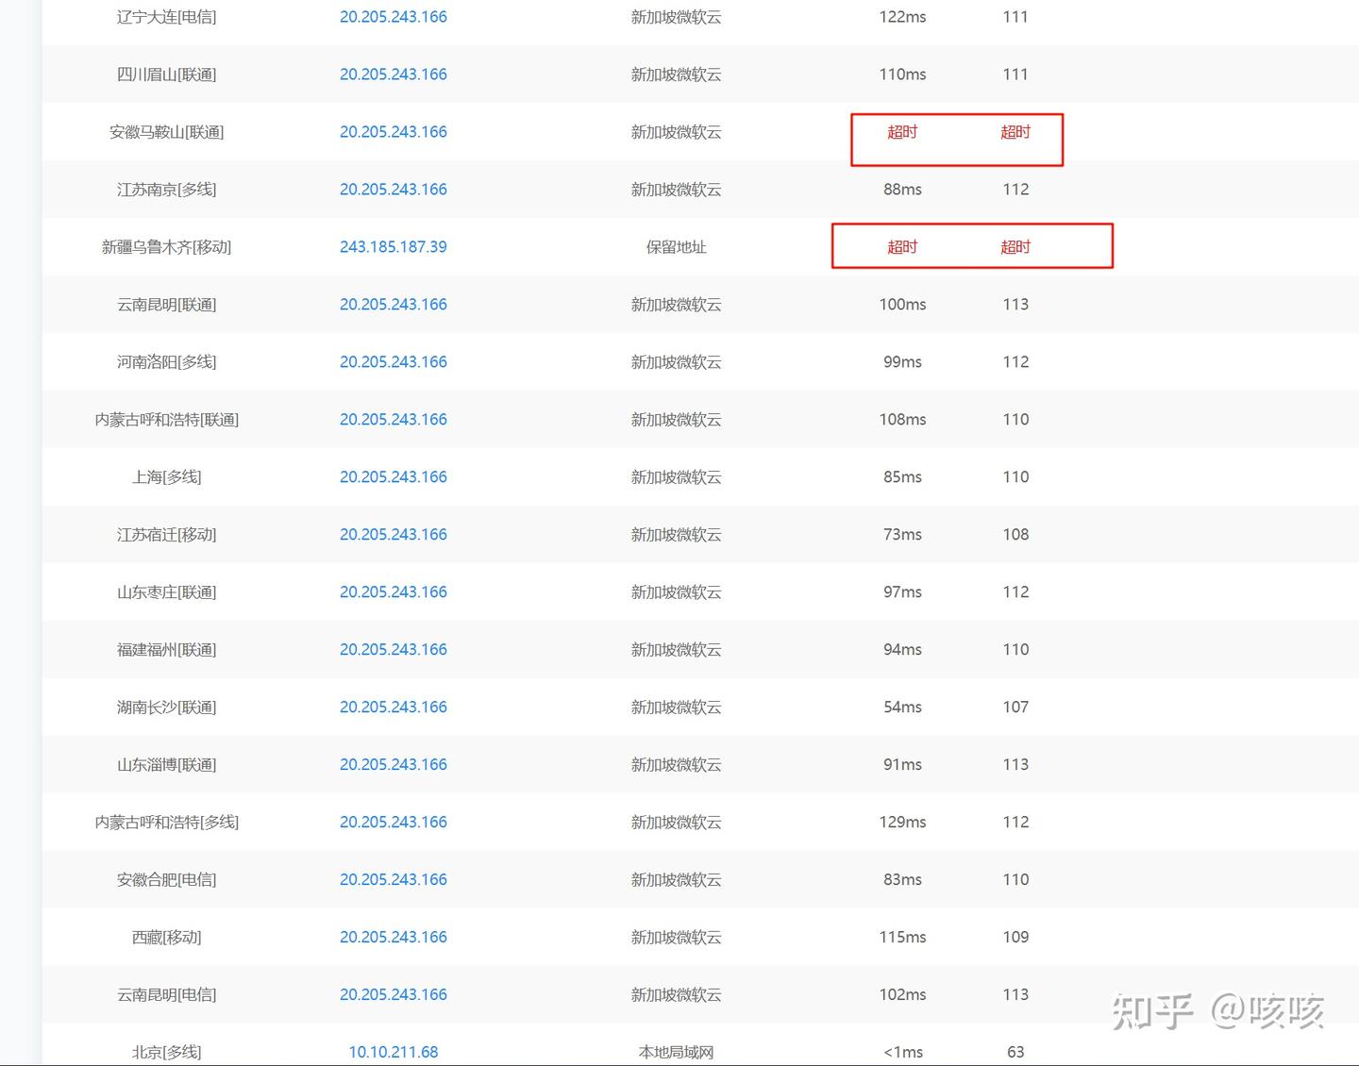Select the 安徽合肥[电信] node name

click(167, 880)
